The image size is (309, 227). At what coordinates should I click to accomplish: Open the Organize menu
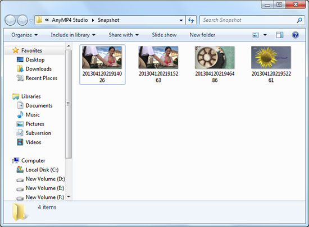click(24, 35)
